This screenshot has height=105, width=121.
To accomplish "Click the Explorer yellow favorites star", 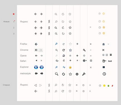I will (x=70, y=67).
